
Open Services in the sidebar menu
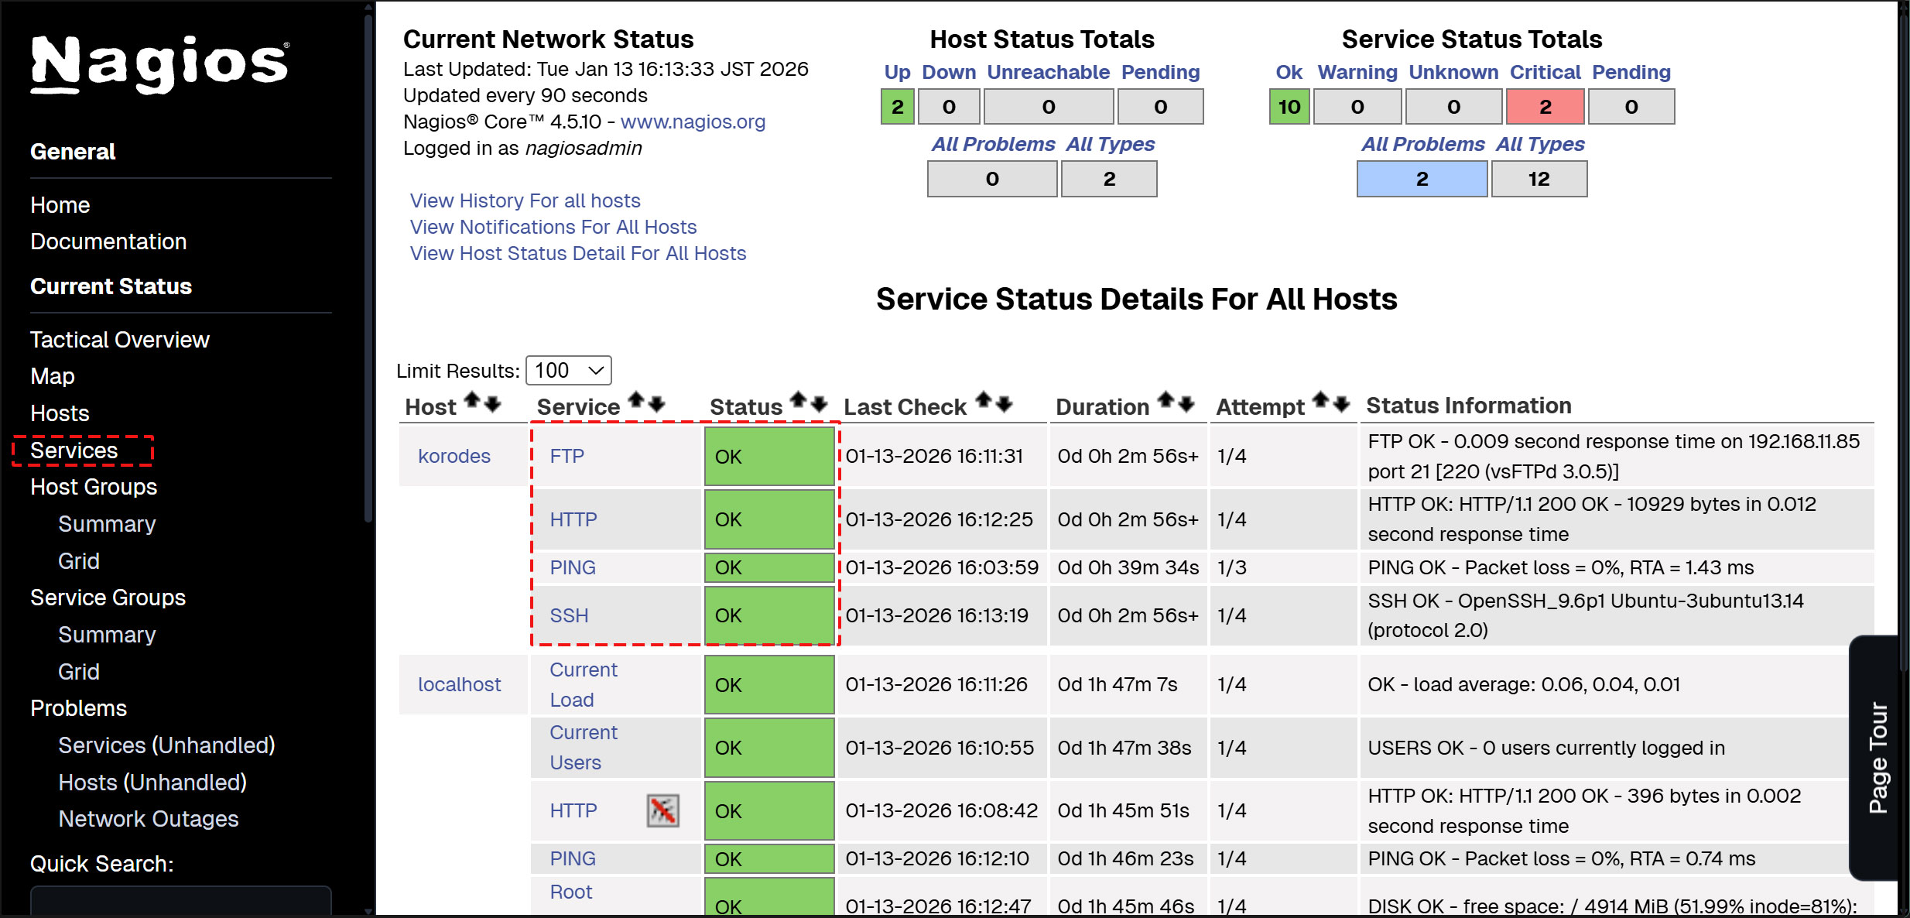(x=74, y=450)
